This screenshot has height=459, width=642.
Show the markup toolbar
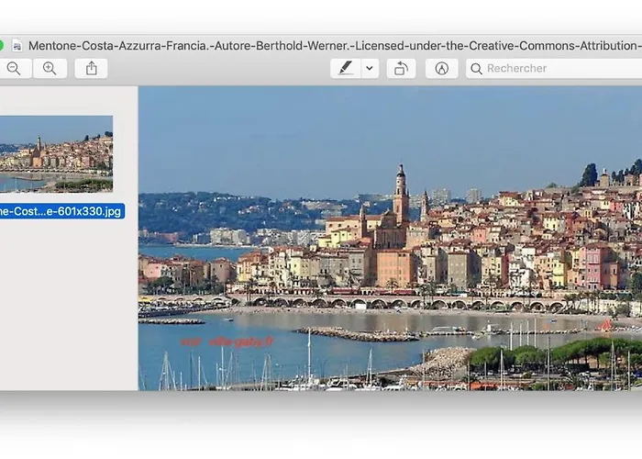[441, 68]
